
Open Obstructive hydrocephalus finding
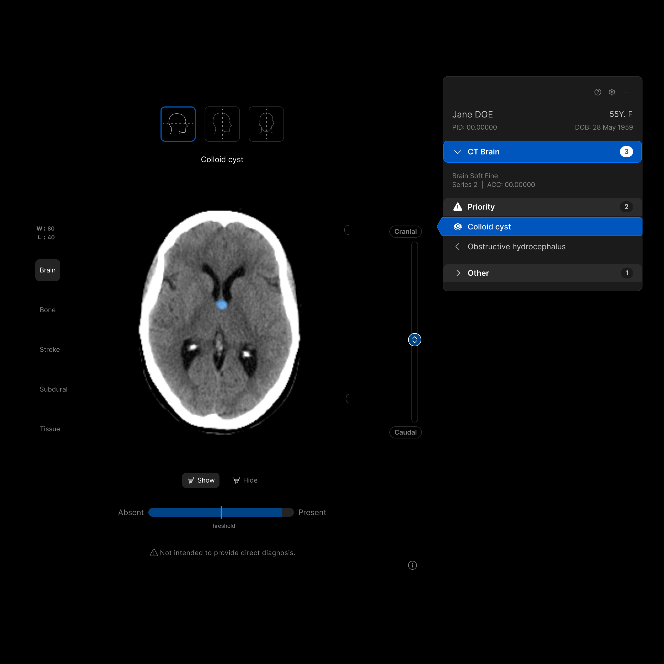(x=516, y=247)
